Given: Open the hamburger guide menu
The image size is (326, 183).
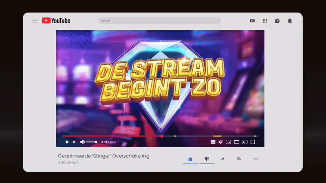Looking at the screenshot, I should 35,21.
